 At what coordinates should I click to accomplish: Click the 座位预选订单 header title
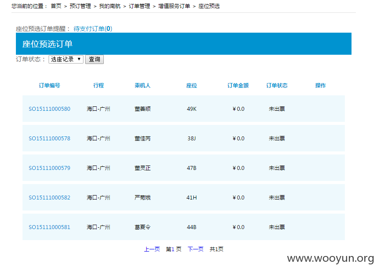point(48,44)
